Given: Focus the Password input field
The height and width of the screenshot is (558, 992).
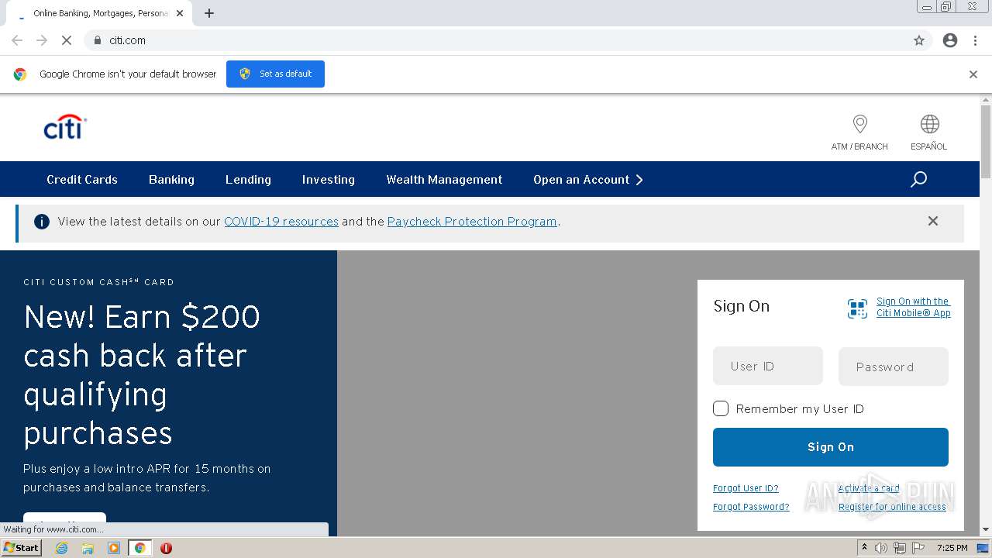Looking at the screenshot, I should [894, 367].
